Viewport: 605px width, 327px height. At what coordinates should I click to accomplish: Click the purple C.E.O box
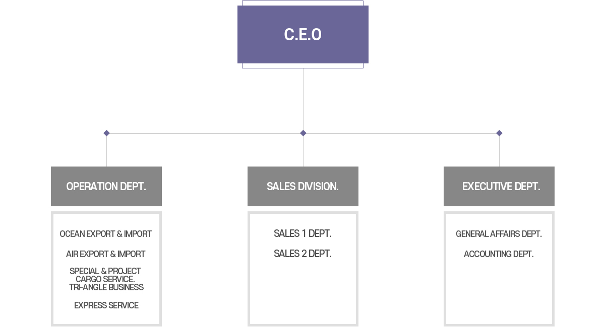(x=302, y=34)
